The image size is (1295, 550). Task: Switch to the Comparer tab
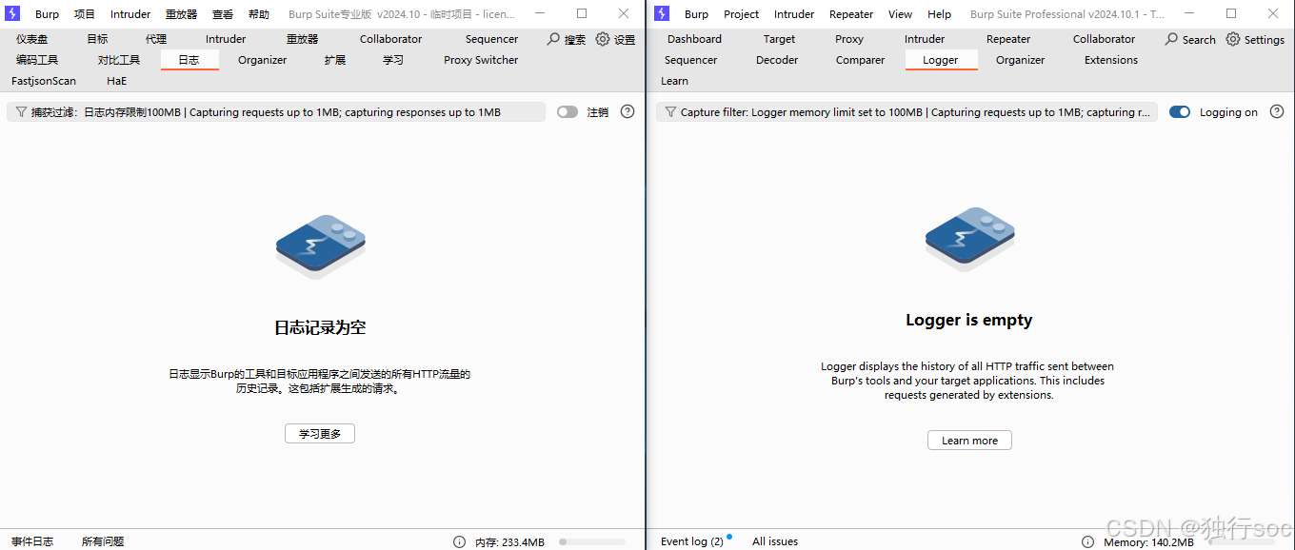(860, 60)
